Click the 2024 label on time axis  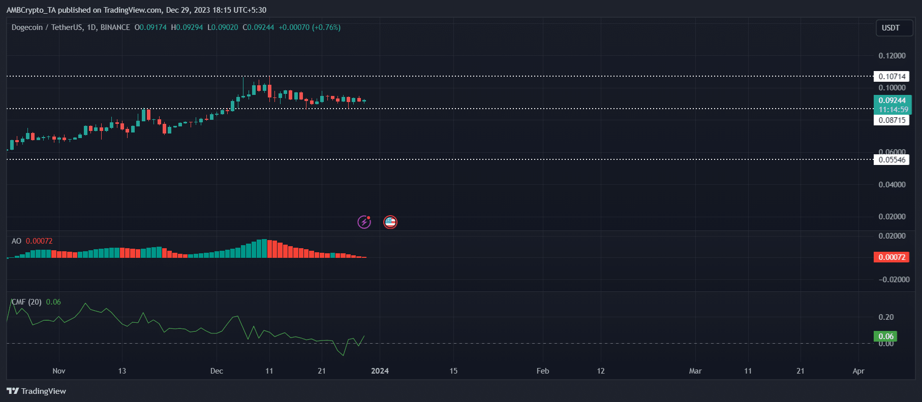[x=380, y=371]
